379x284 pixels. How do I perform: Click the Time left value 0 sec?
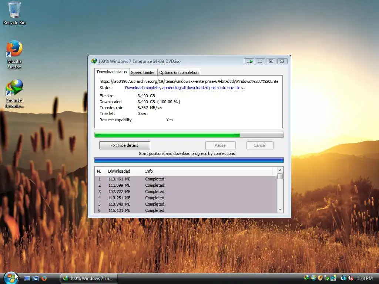pyautogui.click(x=142, y=114)
